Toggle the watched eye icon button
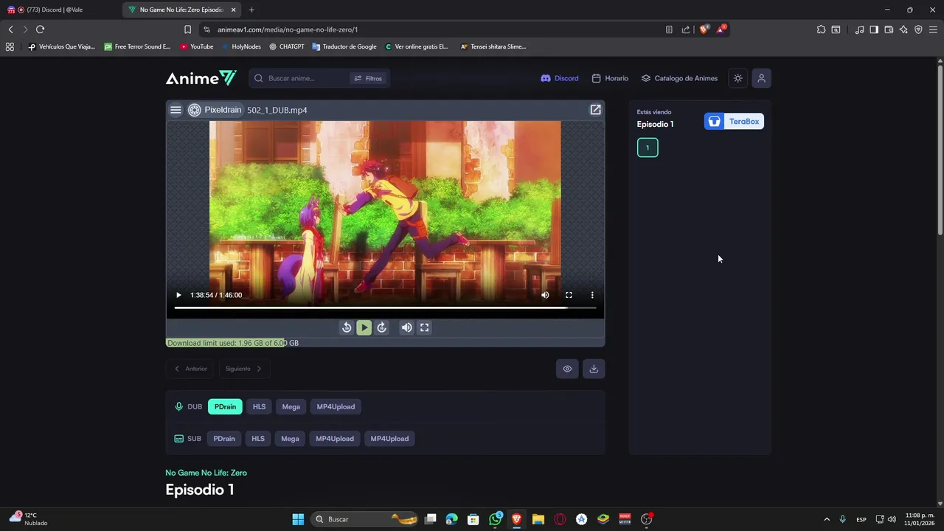Screen dimensions: 944x531 [x=567, y=369]
